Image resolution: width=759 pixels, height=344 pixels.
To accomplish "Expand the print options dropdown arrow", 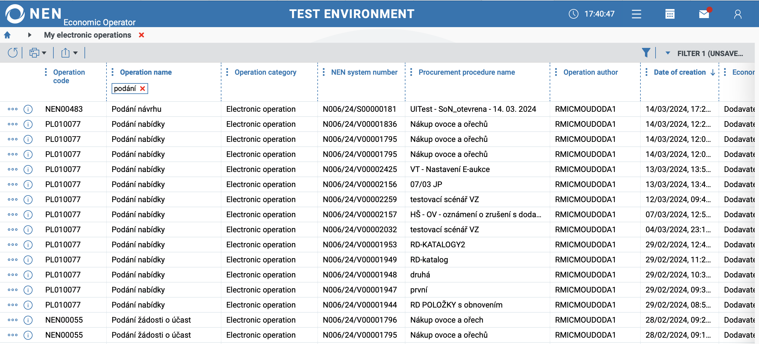I will [44, 53].
